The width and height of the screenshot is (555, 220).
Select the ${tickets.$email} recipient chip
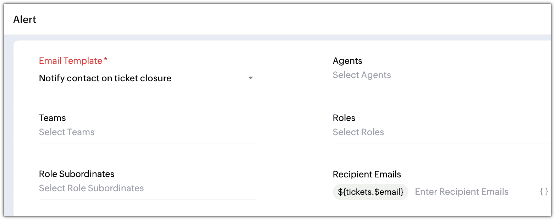(370, 192)
